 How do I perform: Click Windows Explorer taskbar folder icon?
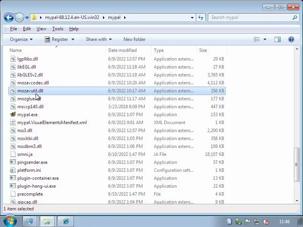47,221
